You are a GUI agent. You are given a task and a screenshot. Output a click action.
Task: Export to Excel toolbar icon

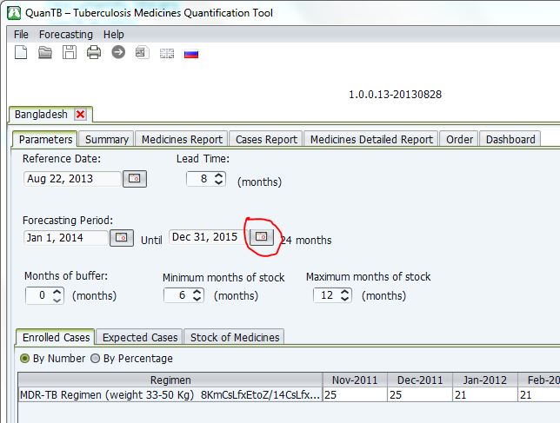coord(142,53)
